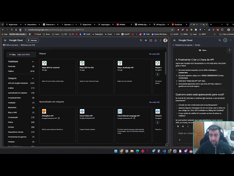Image resolution: width=234 pixels, height=176 pixels.
Task: Click the address bar URL
Action: [x=56, y=30]
